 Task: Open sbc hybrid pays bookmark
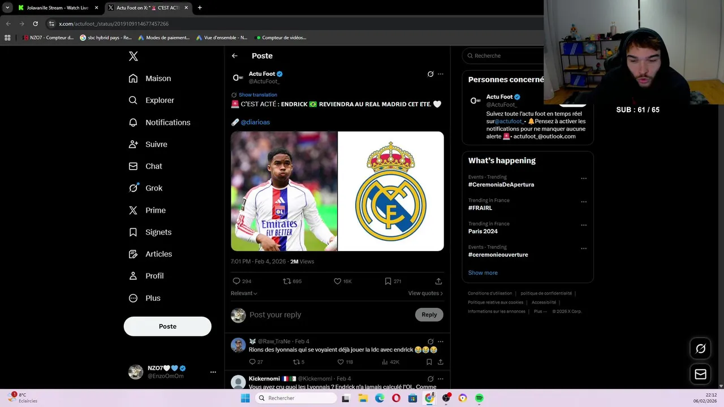click(106, 38)
